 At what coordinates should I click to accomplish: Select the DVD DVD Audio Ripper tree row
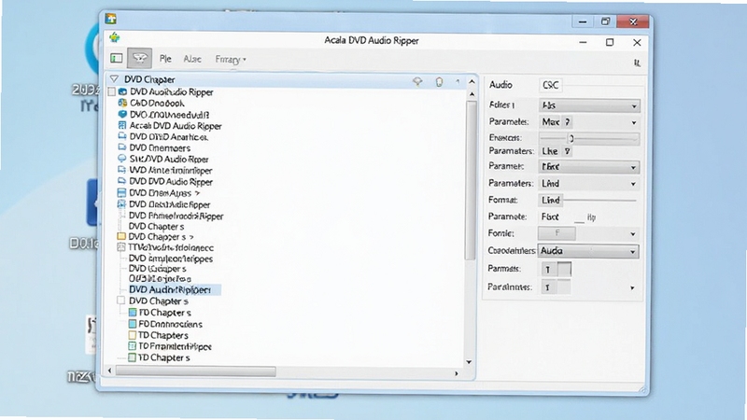(x=171, y=181)
